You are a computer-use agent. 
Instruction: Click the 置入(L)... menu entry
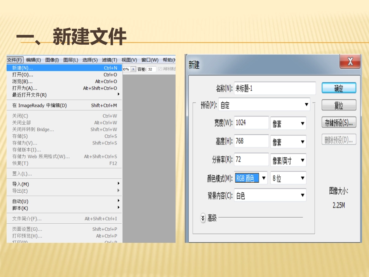pos(64,174)
